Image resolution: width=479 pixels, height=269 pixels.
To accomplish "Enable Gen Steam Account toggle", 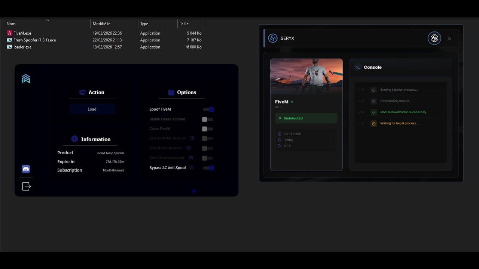I will pos(207,148).
